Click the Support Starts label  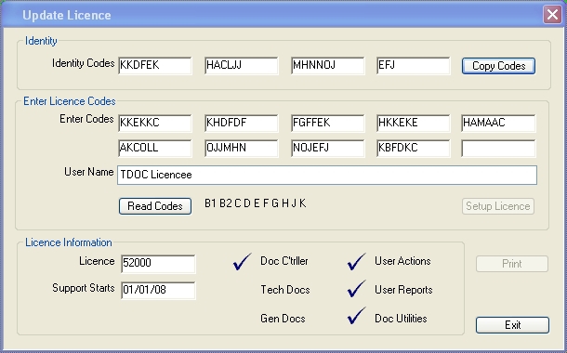pos(83,288)
